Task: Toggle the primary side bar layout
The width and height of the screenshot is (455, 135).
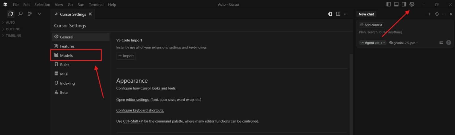Action: pos(389,4)
